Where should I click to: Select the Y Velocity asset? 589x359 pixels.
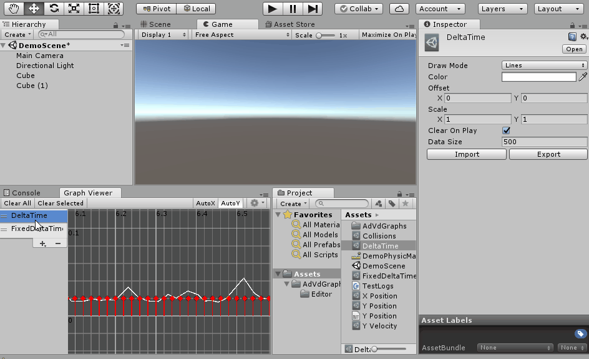pos(379,326)
